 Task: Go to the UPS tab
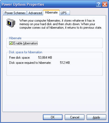64,13
